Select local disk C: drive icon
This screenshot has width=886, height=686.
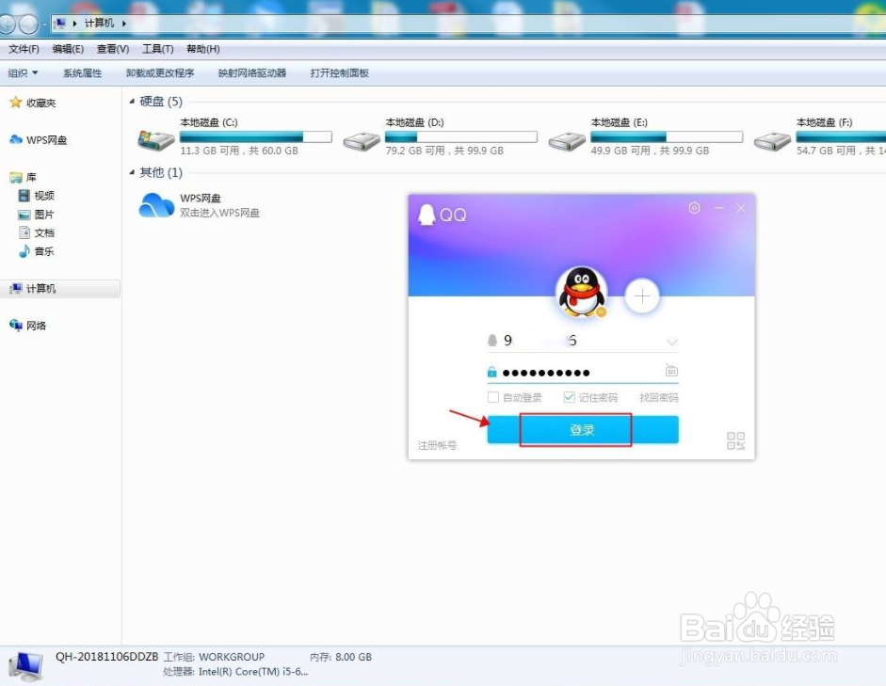[156, 140]
